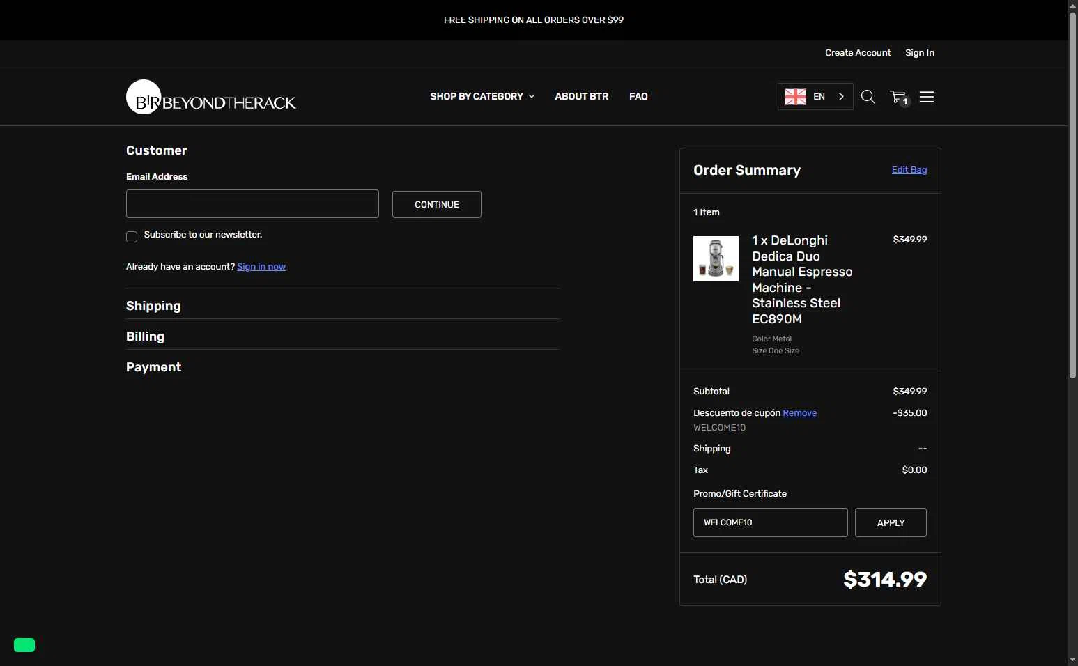Focus the Email Address input field
Image resolution: width=1078 pixels, height=666 pixels.
[x=252, y=204]
